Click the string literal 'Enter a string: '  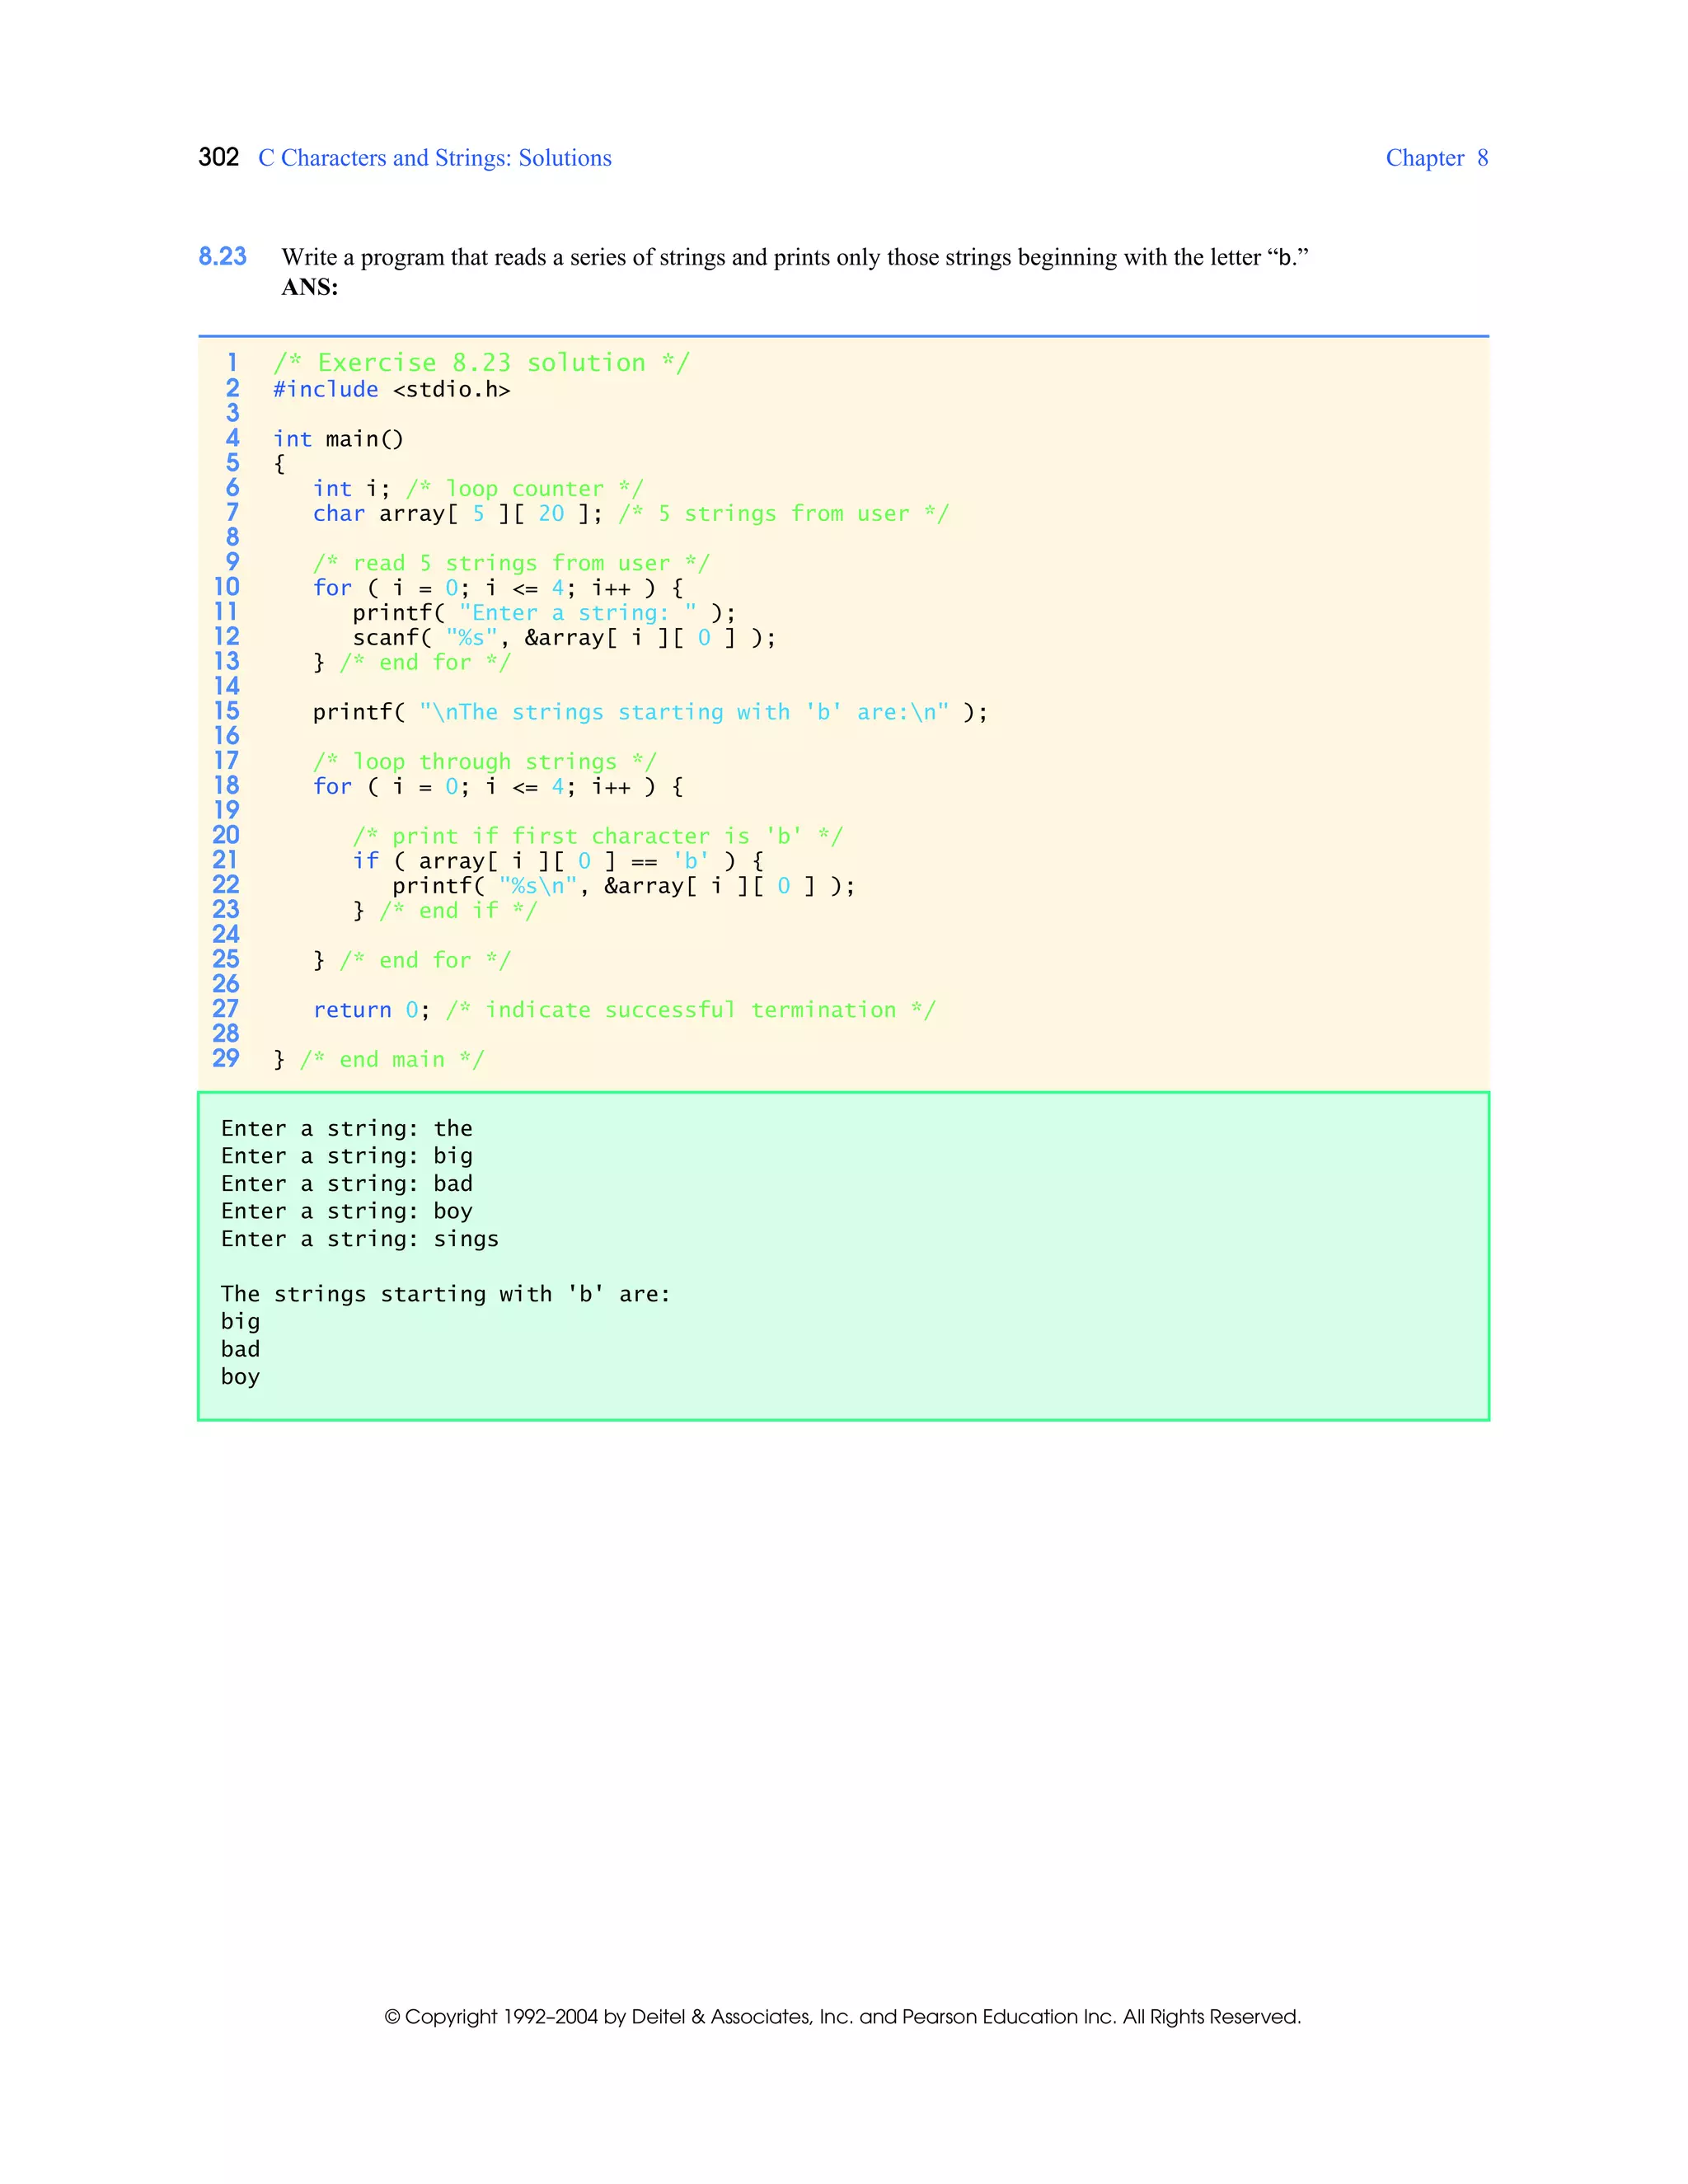coord(577,613)
